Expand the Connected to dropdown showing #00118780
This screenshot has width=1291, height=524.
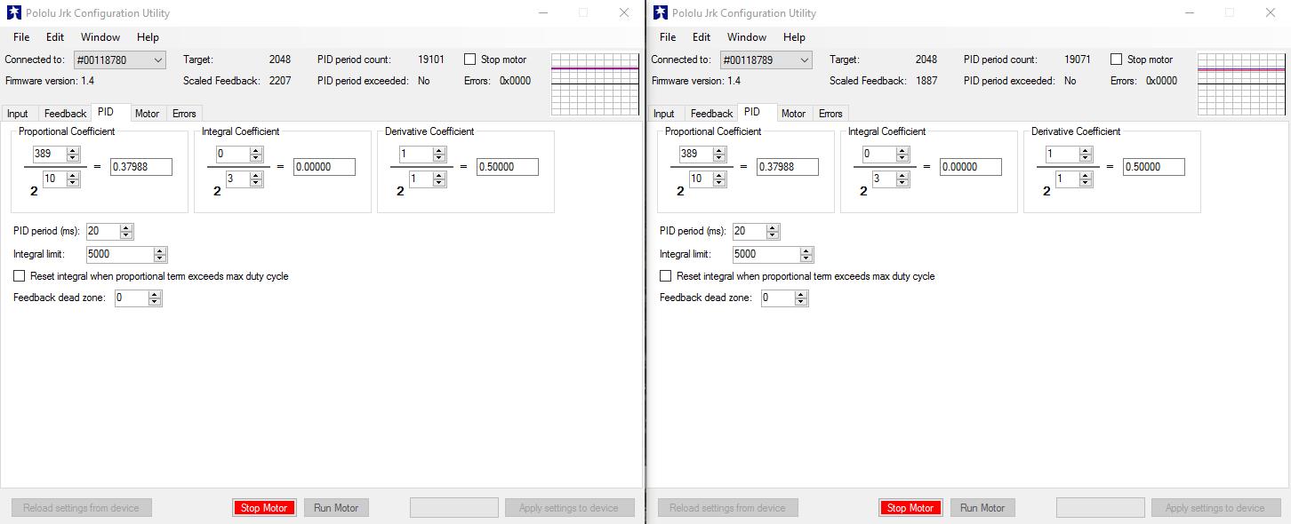120,60
